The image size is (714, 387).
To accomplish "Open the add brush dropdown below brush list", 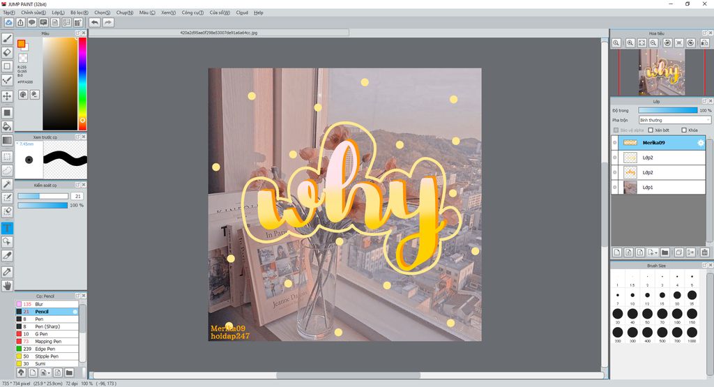I will pyautogui.click(x=45, y=372).
